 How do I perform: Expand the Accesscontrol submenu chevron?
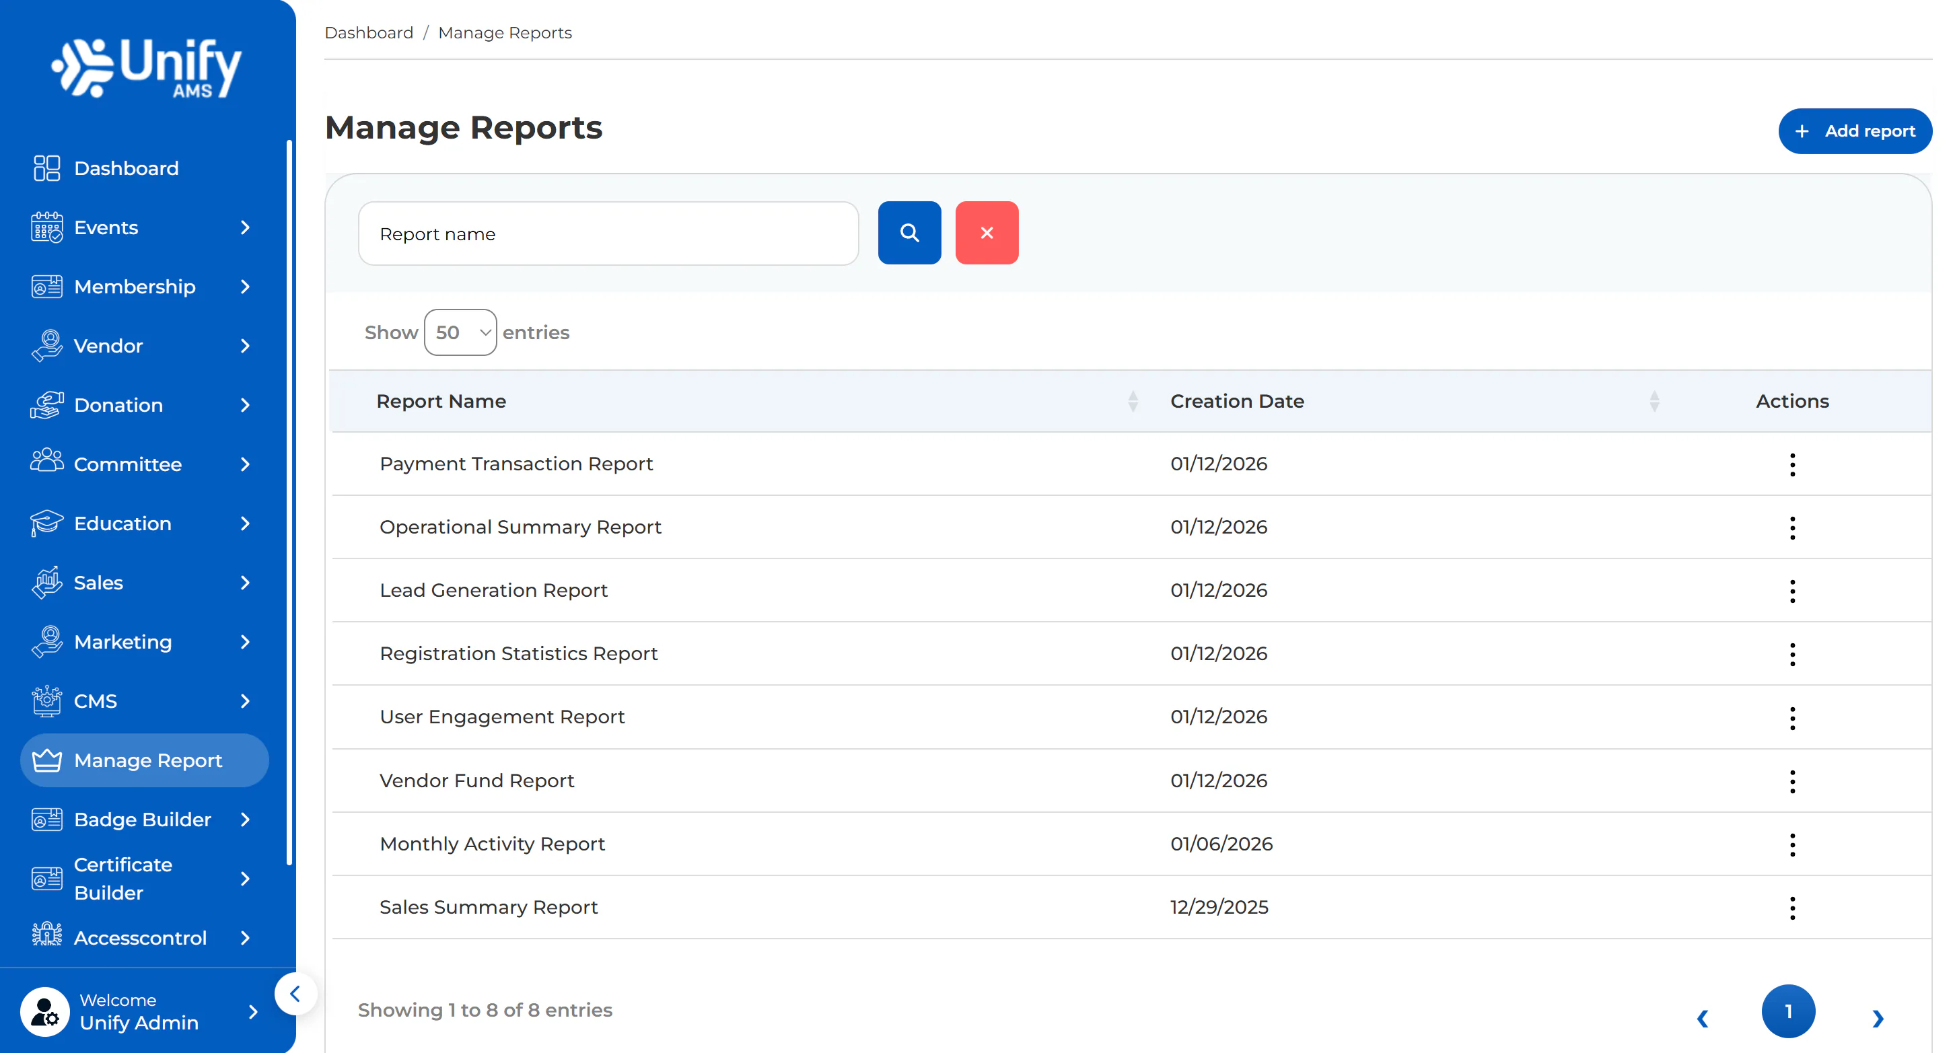coord(245,938)
